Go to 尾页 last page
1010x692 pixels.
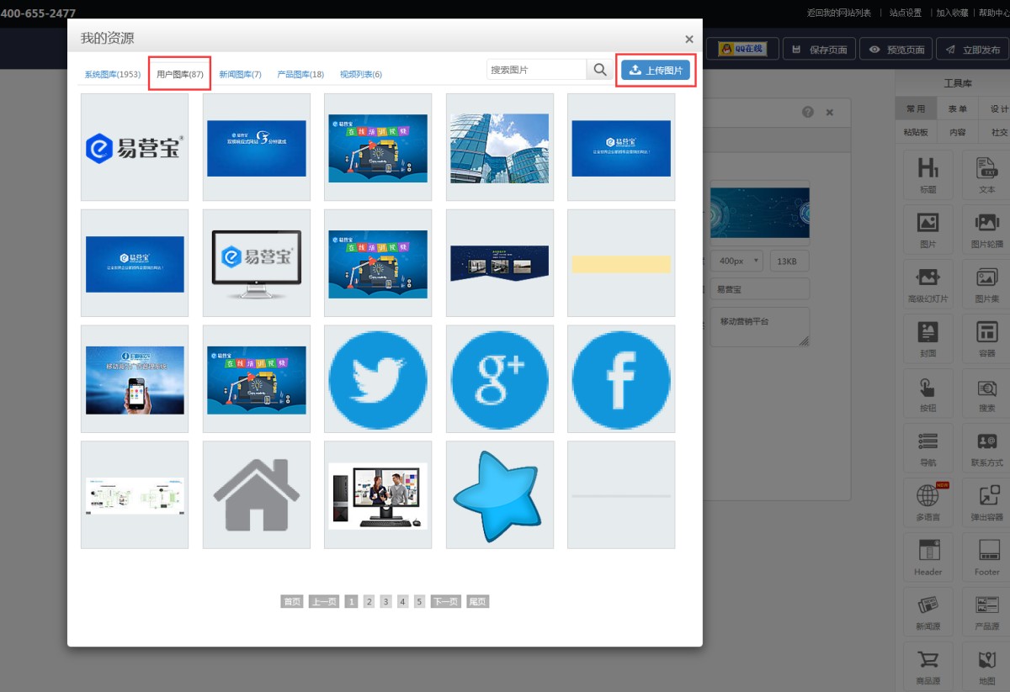[x=477, y=602]
